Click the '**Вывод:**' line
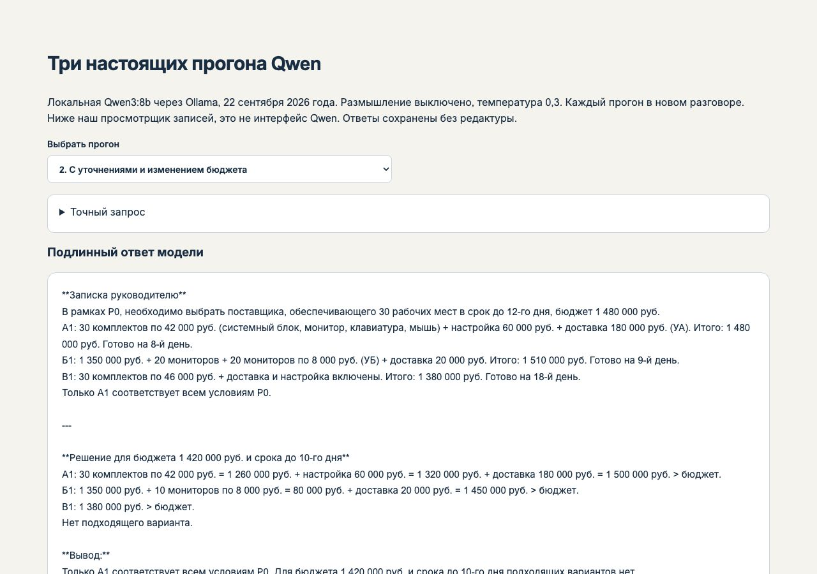817x574 pixels. click(x=86, y=556)
